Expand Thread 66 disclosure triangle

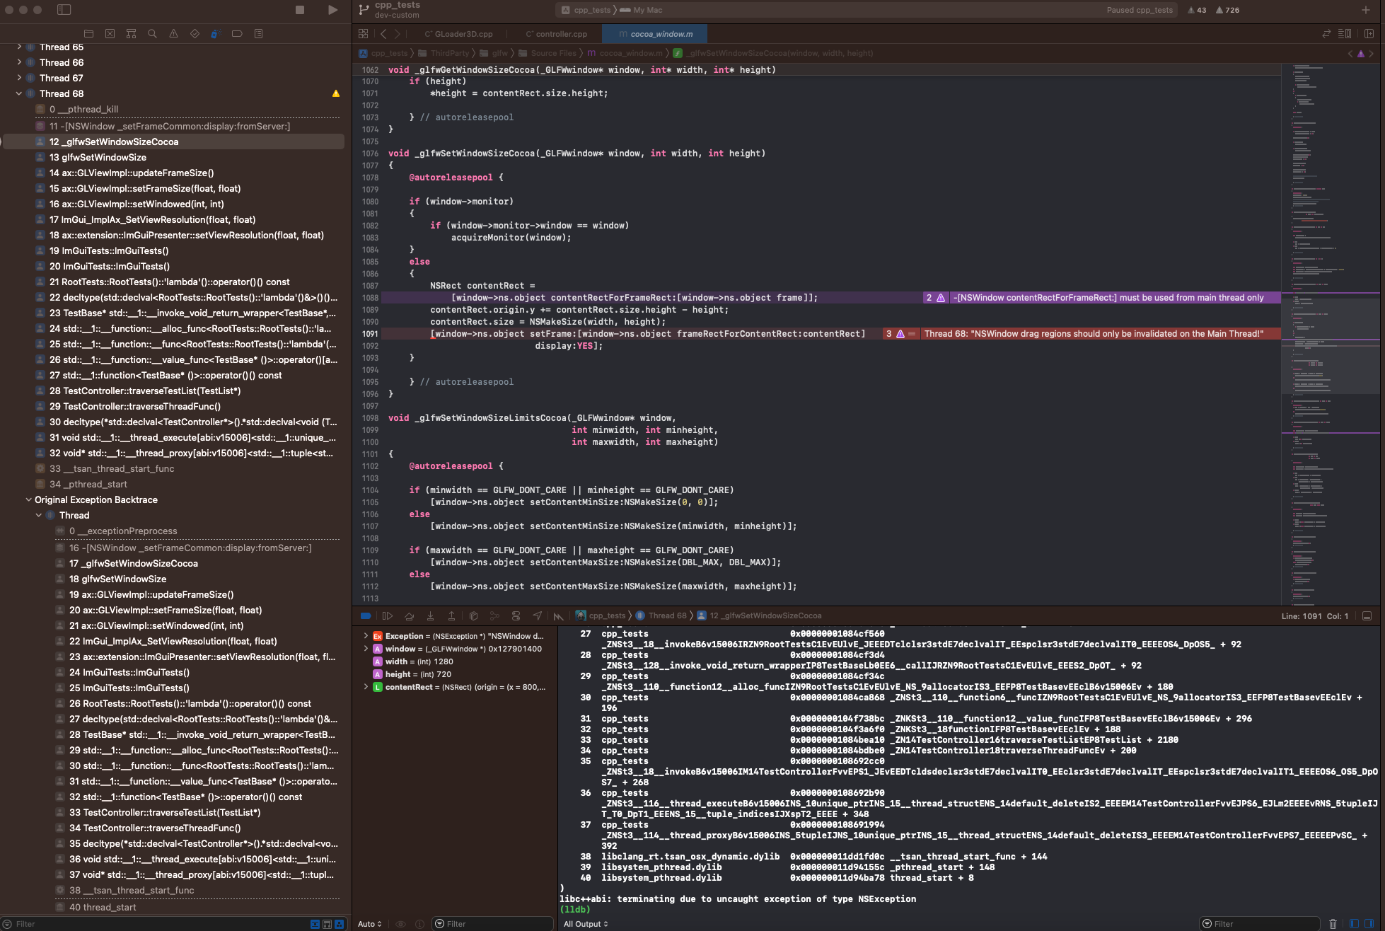coord(19,62)
